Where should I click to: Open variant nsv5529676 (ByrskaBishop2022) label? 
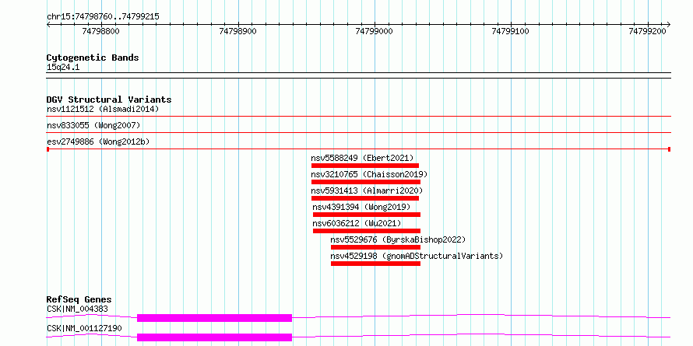pos(398,239)
